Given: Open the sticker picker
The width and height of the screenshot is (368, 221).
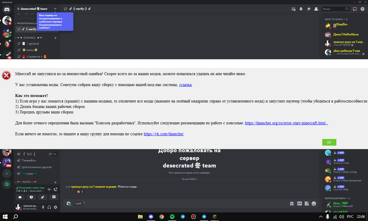Looking at the screenshot, I should tap(306, 203).
